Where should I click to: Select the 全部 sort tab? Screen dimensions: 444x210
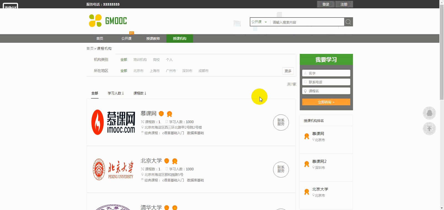pyautogui.click(x=95, y=93)
